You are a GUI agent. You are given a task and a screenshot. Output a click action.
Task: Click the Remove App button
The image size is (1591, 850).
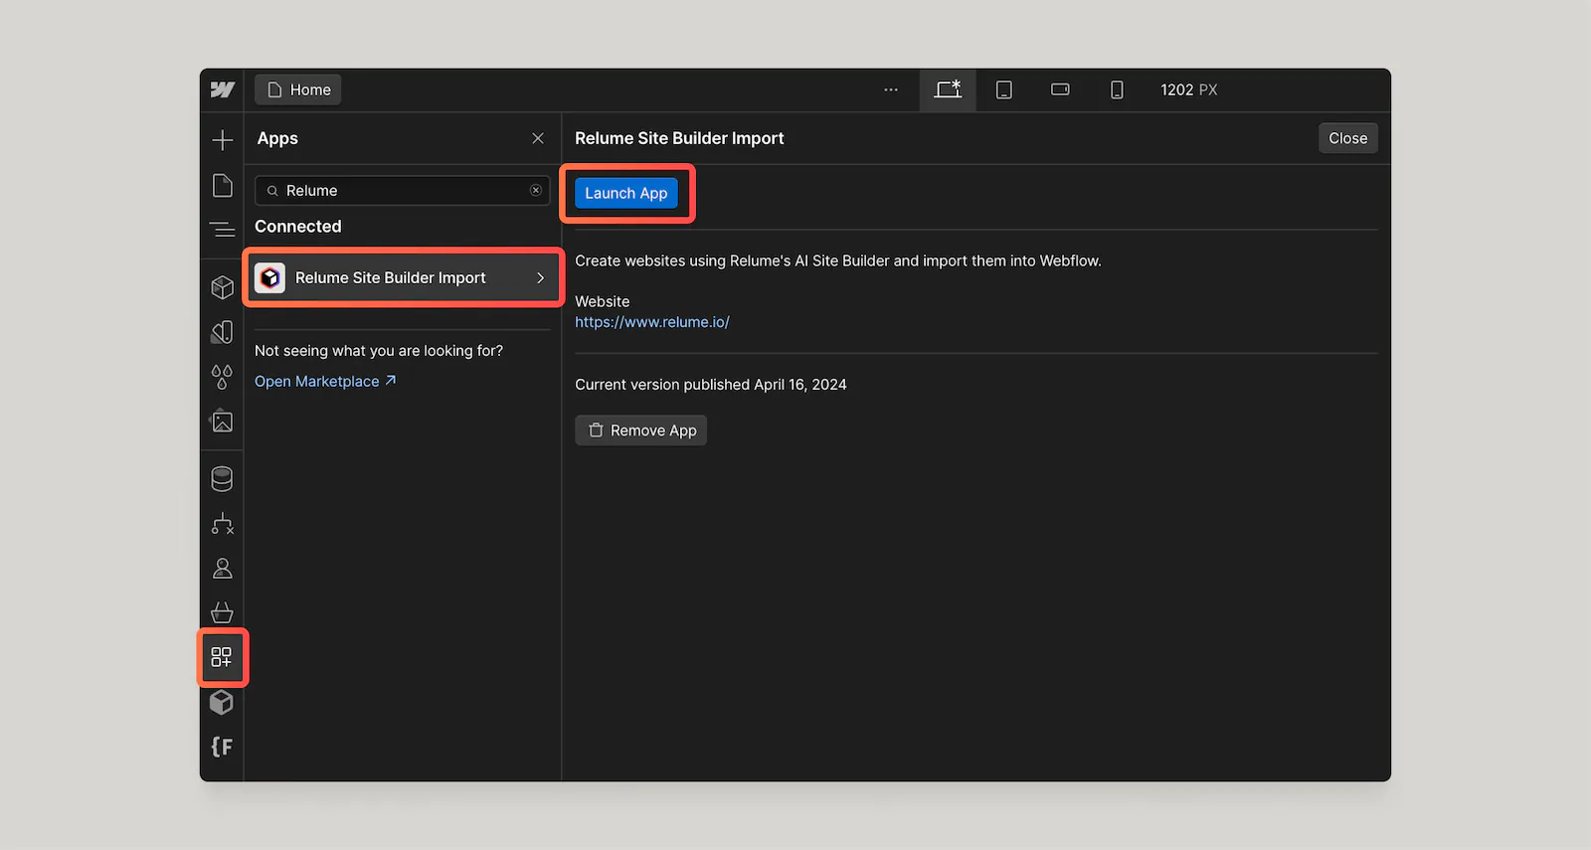[x=641, y=430]
